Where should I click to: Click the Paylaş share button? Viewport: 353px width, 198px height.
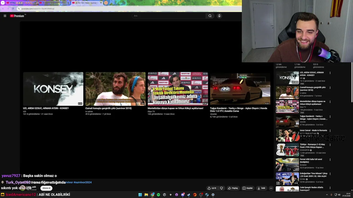click(x=233, y=188)
